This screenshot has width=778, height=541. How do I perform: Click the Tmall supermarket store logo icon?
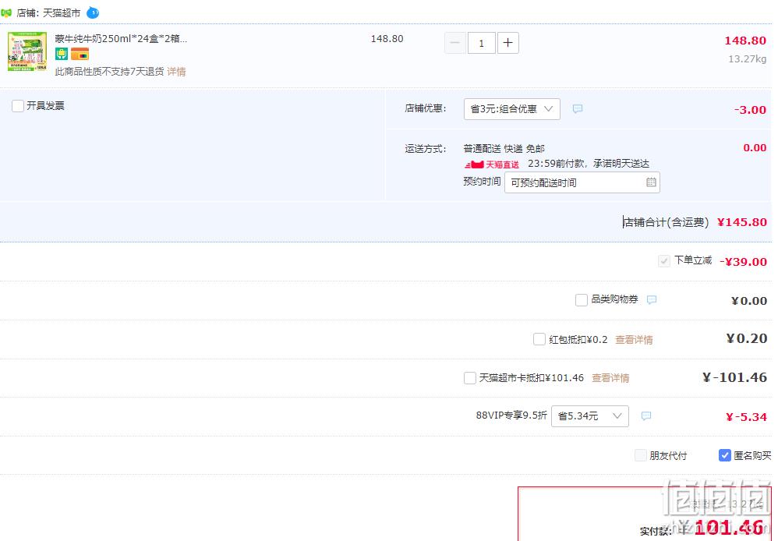6,13
